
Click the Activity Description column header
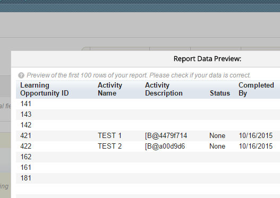point(164,89)
